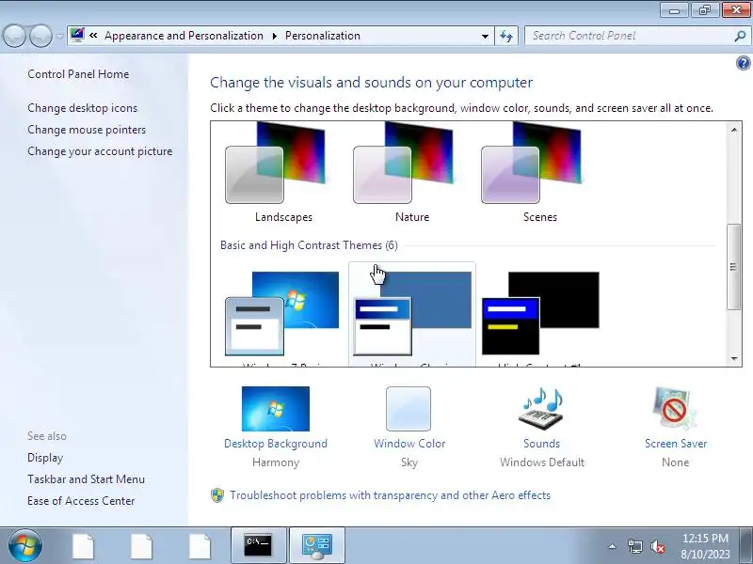Open Desktop Background settings icon
The width and height of the screenshot is (753, 564).
click(x=276, y=409)
